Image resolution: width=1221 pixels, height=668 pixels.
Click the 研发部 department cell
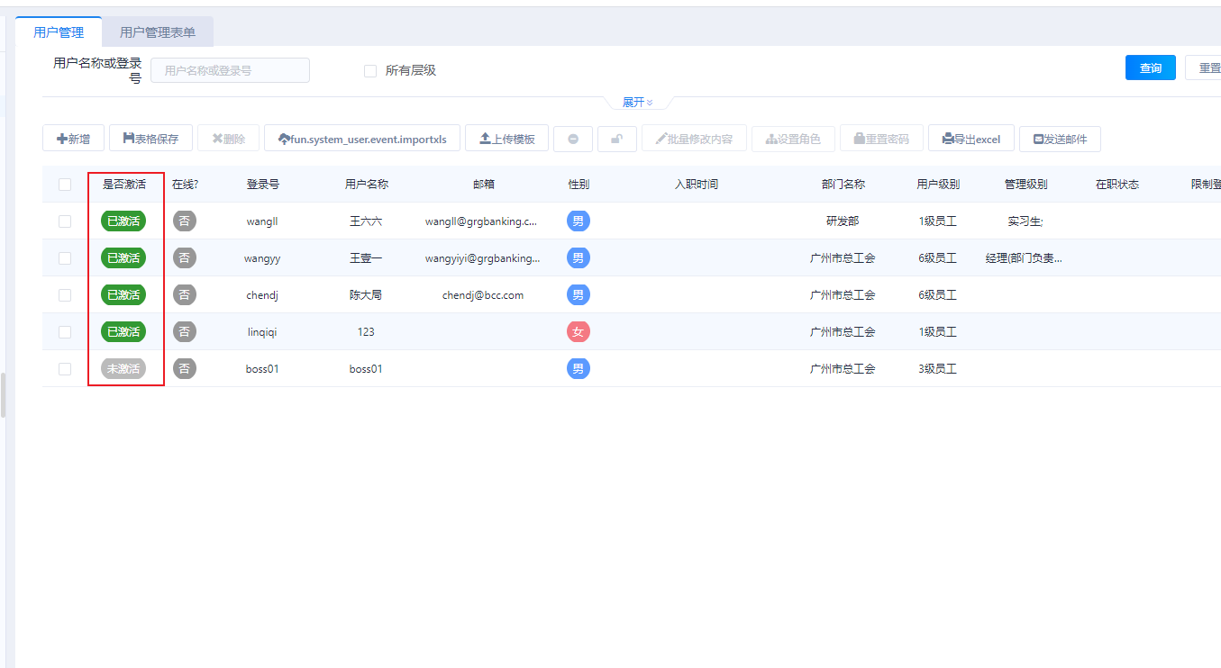[843, 221]
